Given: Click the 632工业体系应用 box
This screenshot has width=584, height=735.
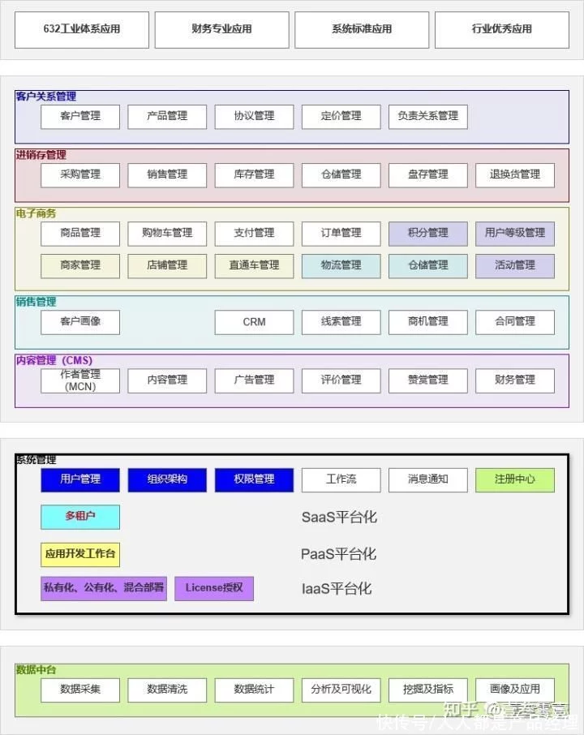Looking at the screenshot, I should (82, 29).
